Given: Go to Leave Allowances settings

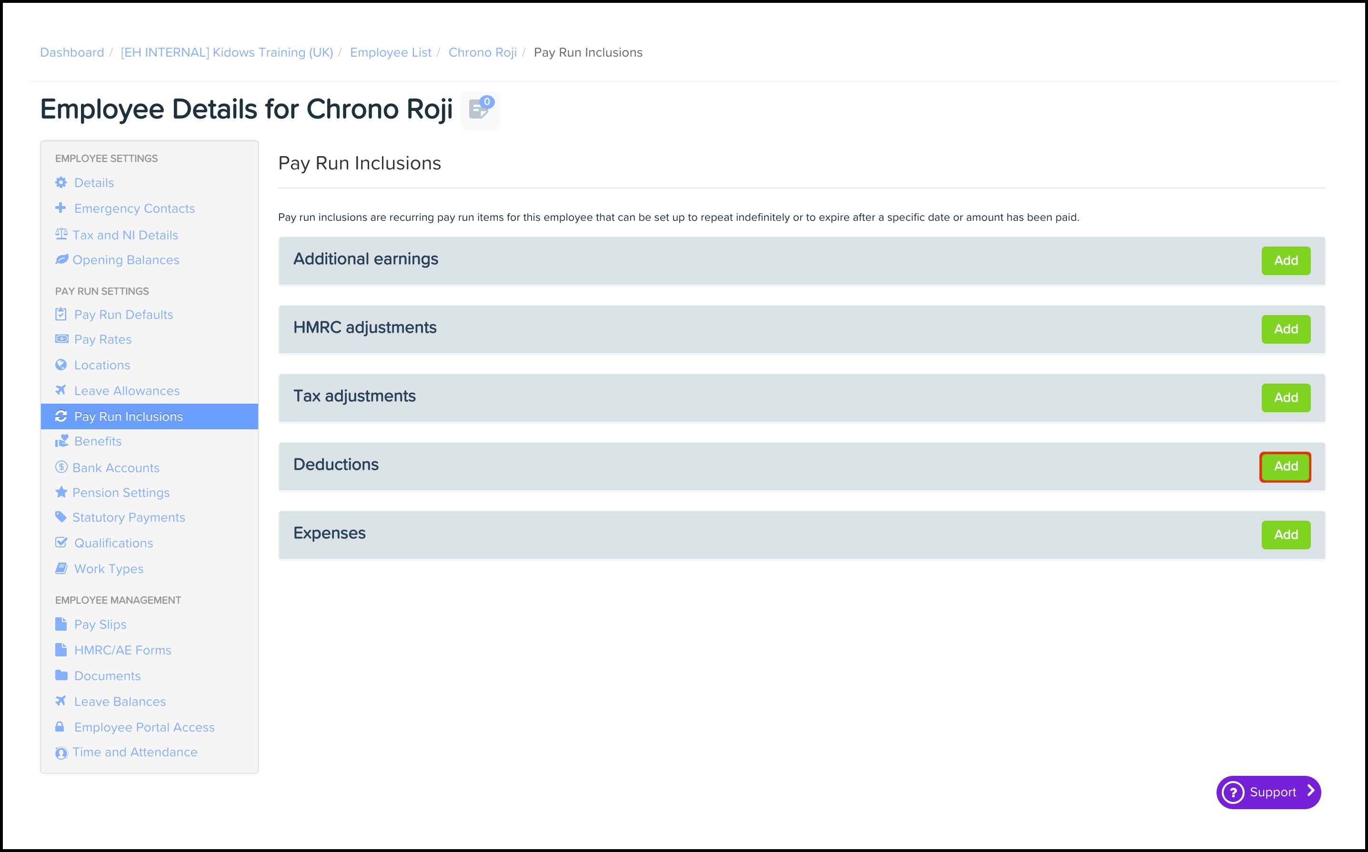Looking at the screenshot, I should [127, 390].
